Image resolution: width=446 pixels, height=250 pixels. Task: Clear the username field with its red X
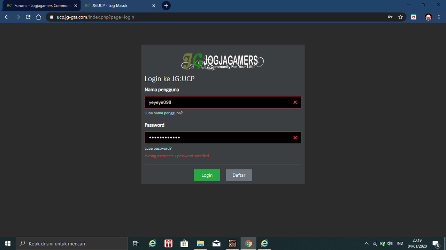295,102
